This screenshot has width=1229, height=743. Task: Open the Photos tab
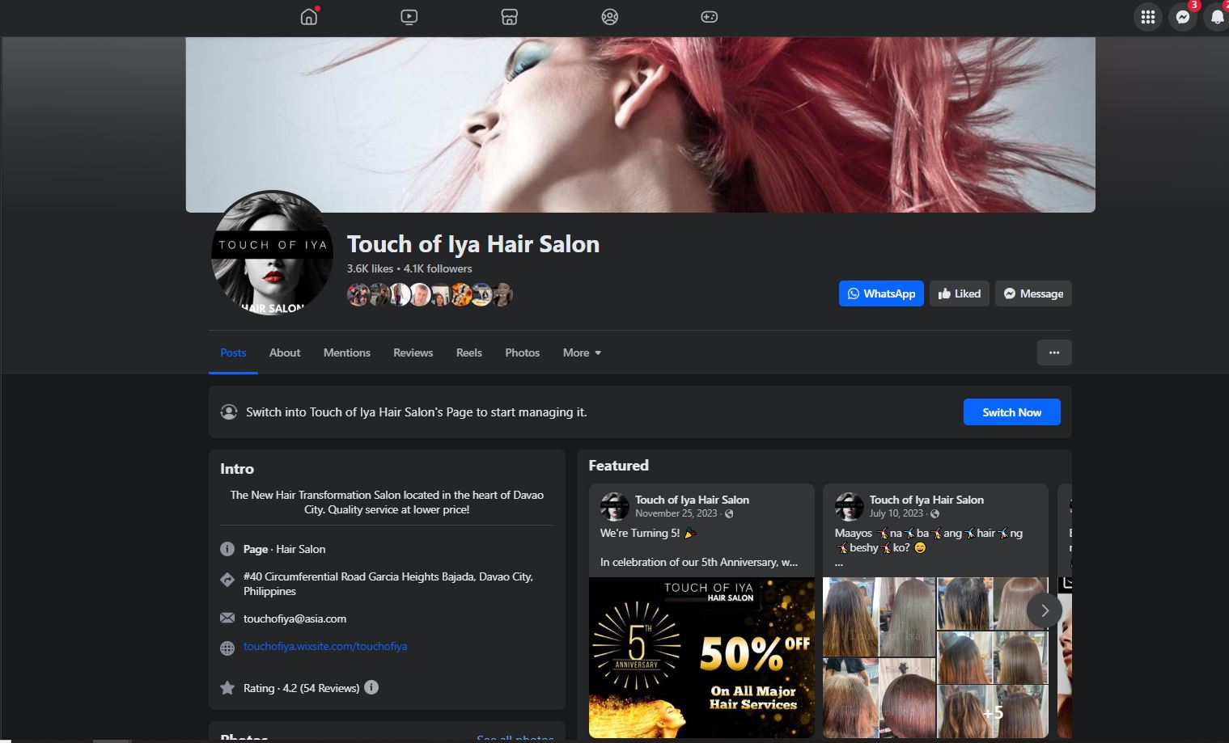[x=523, y=353]
